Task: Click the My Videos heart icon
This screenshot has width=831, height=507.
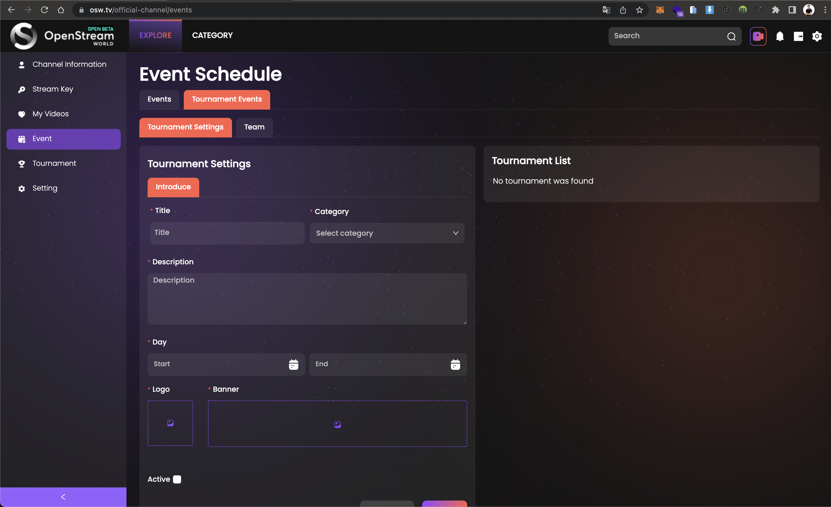Action: point(22,114)
